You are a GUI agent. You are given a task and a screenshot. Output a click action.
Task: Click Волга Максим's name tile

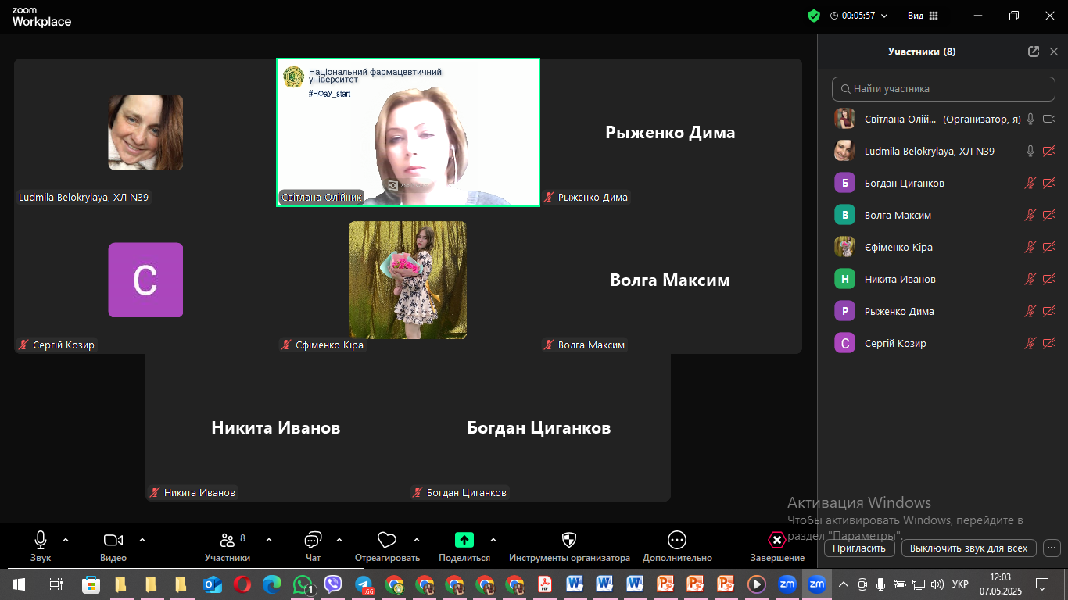(671, 280)
